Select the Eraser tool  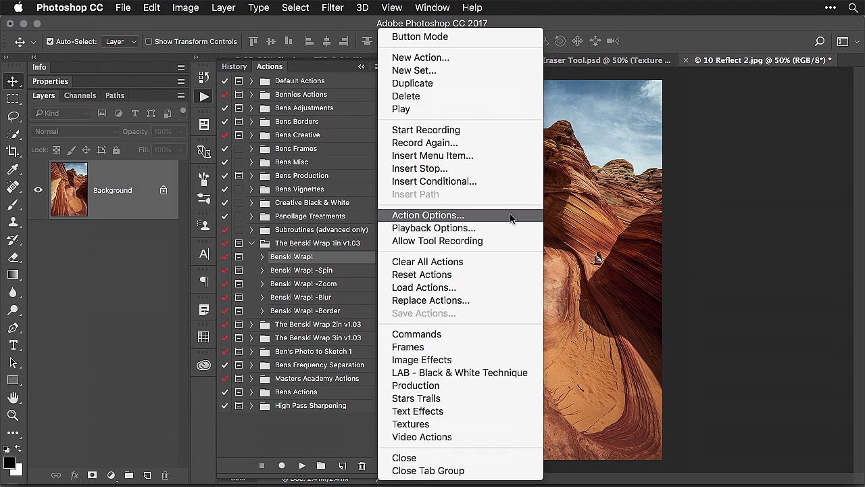(x=13, y=257)
